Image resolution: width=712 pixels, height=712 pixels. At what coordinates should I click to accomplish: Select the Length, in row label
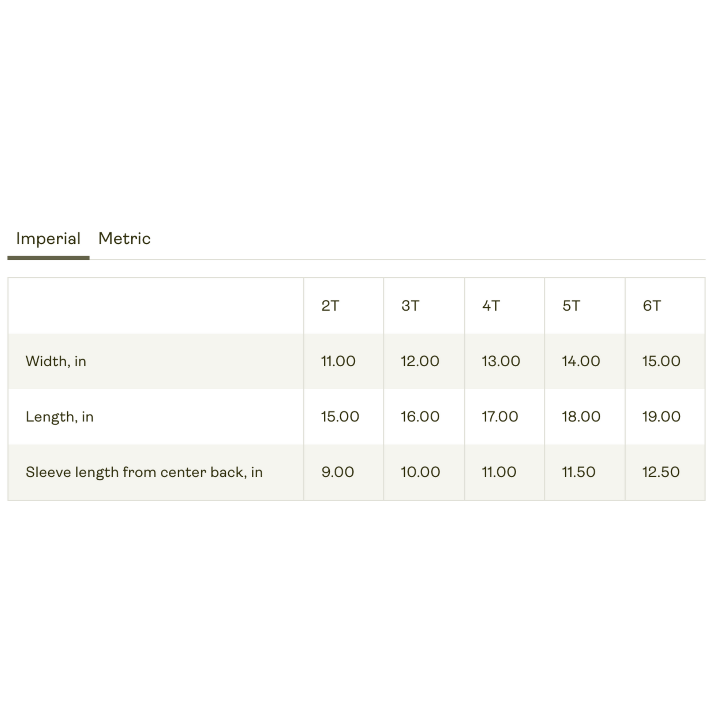(x=59, y=417)
